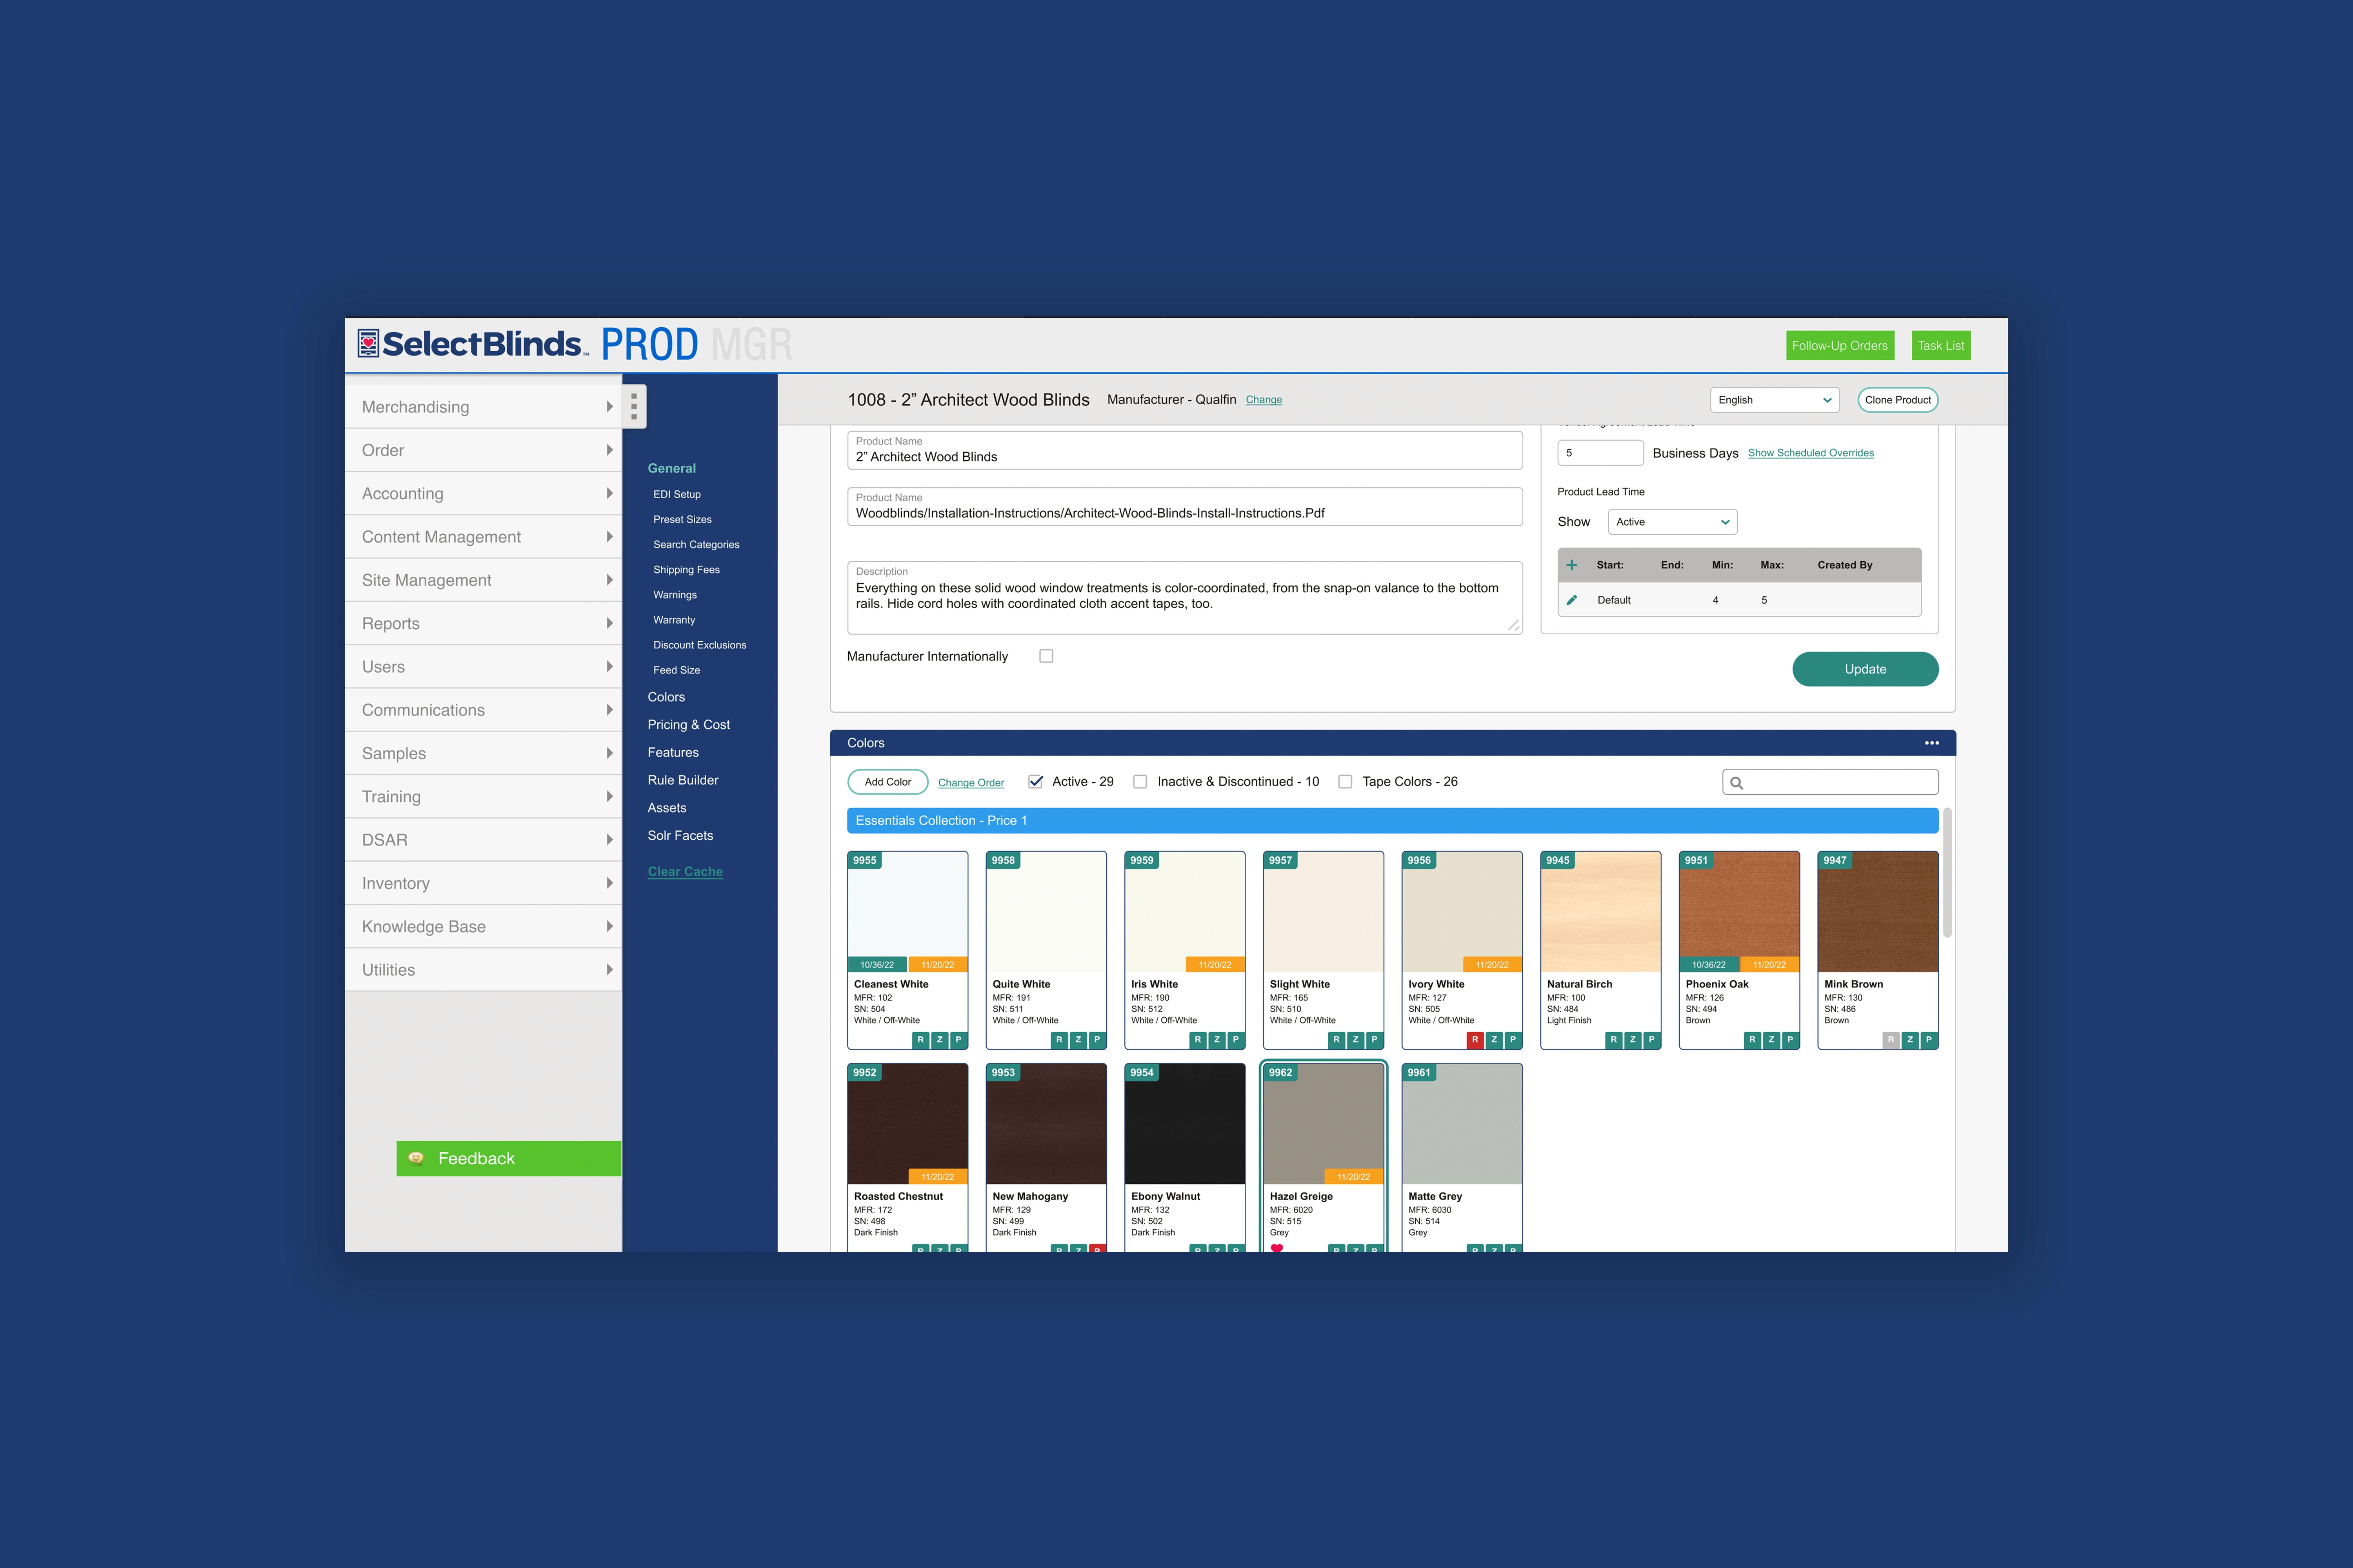Open the Colors panel three-dot menu

point(1932,743)
